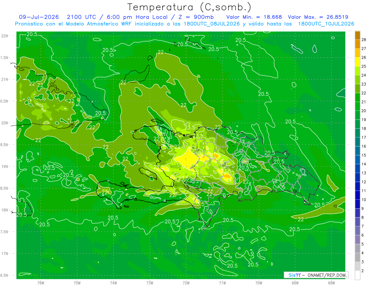Click the '75W' longitude label

(77, 283)
